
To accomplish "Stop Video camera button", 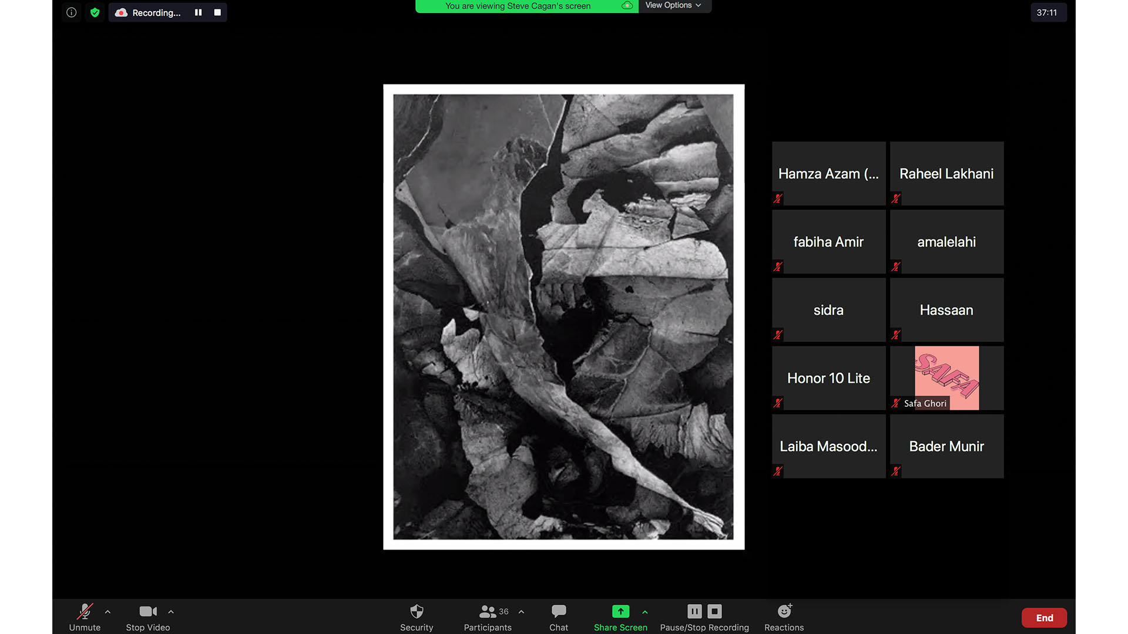I will [148, 618].
